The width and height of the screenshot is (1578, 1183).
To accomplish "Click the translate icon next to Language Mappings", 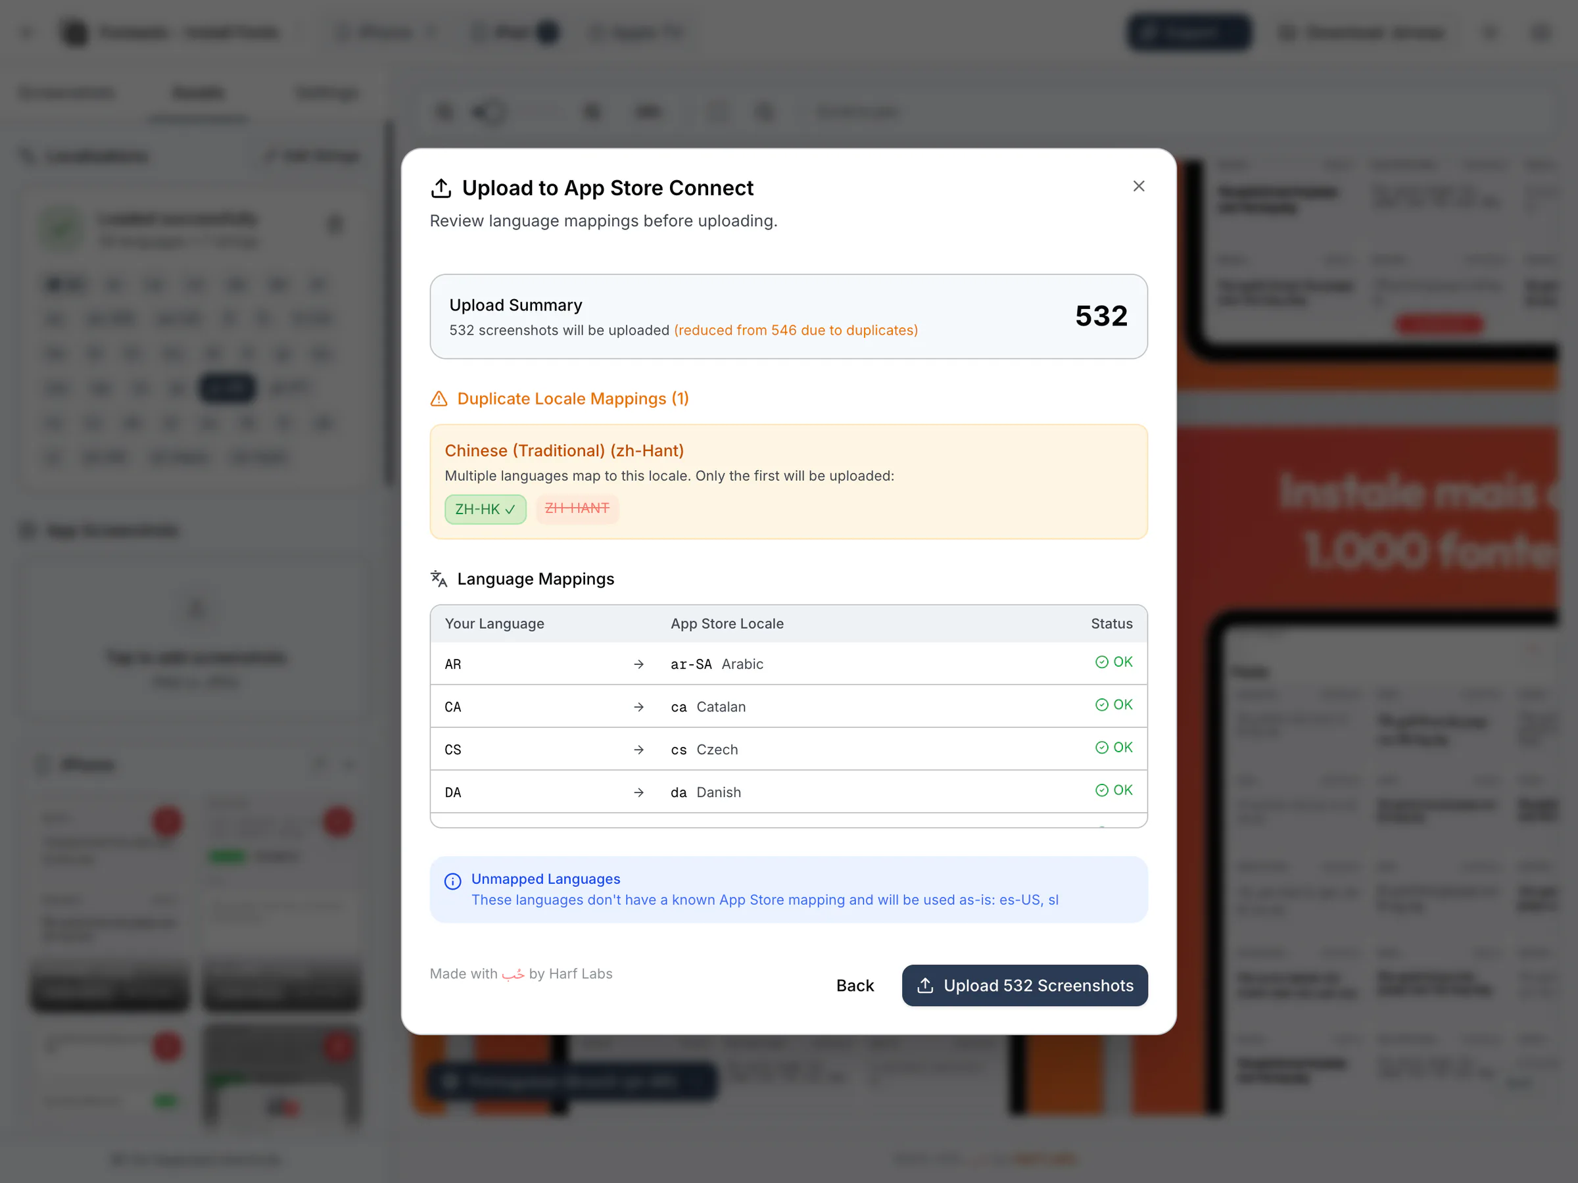I will click(439, 579).
